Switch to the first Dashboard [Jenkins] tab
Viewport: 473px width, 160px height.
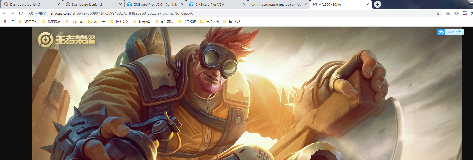pos(31,4)
